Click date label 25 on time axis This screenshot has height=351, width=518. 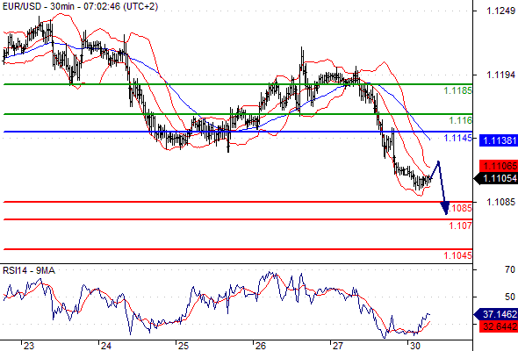pyautogui.click(x=183, y=346)
